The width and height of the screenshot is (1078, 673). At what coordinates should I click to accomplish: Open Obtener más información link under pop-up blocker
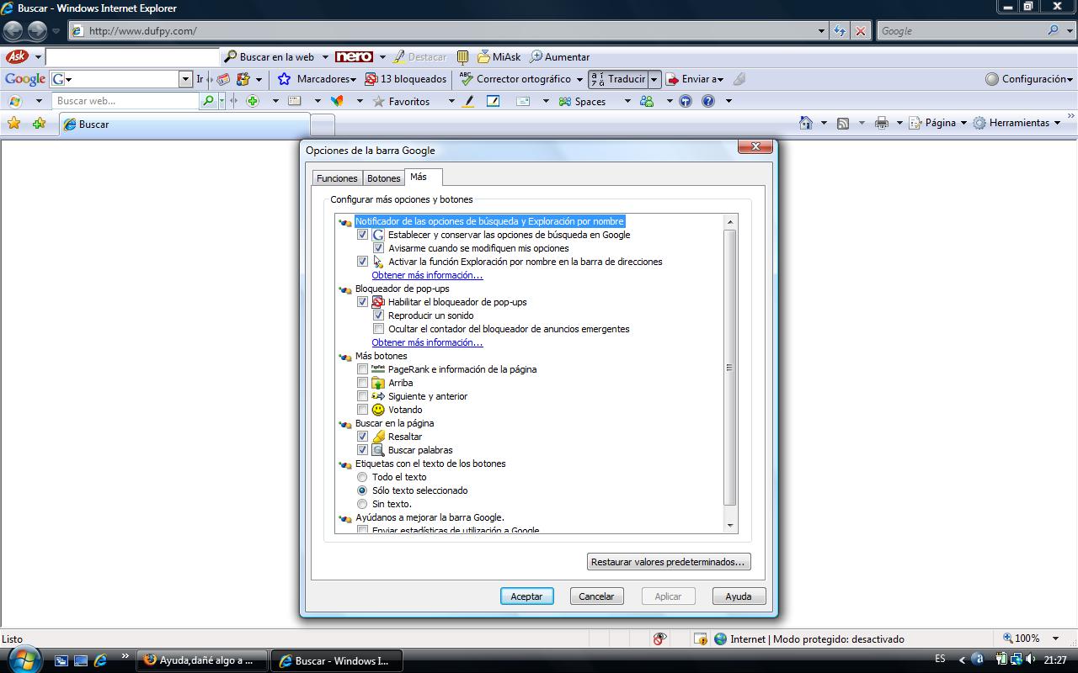(427, 342)
